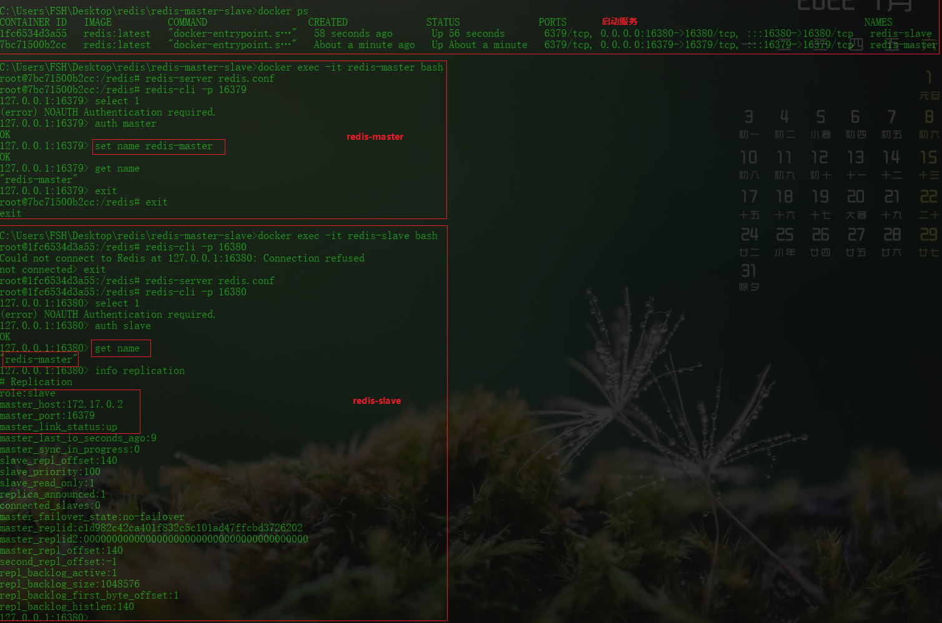This screenshot has width=942, height=623.
Task: Click 'select 1' at the 16380 prompt
Action: (x=117, y=303)
